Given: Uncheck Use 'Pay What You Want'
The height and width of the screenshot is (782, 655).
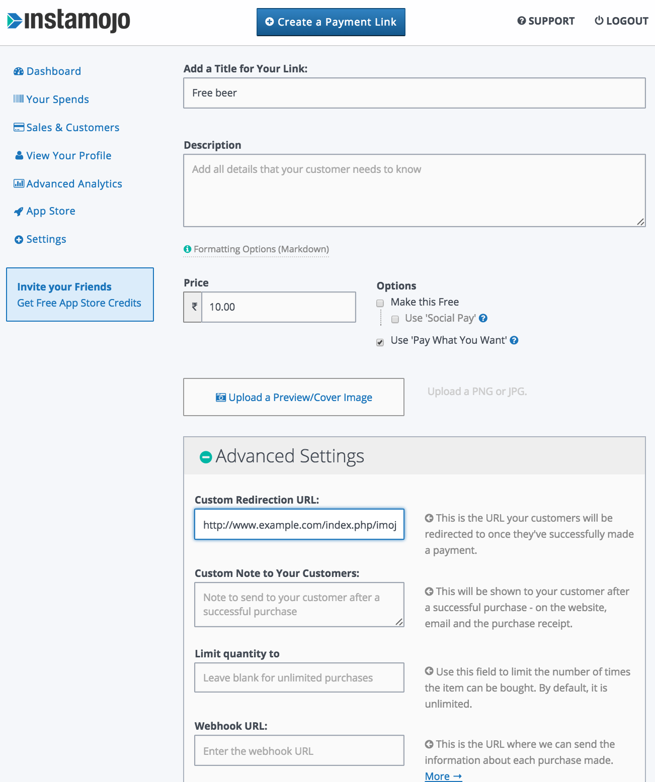Looking at the screenshot, I should (x=380, y=342).
